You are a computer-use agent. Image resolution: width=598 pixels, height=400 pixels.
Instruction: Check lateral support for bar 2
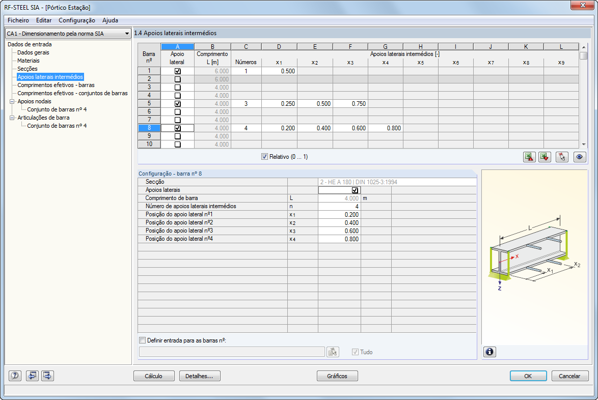177,79
